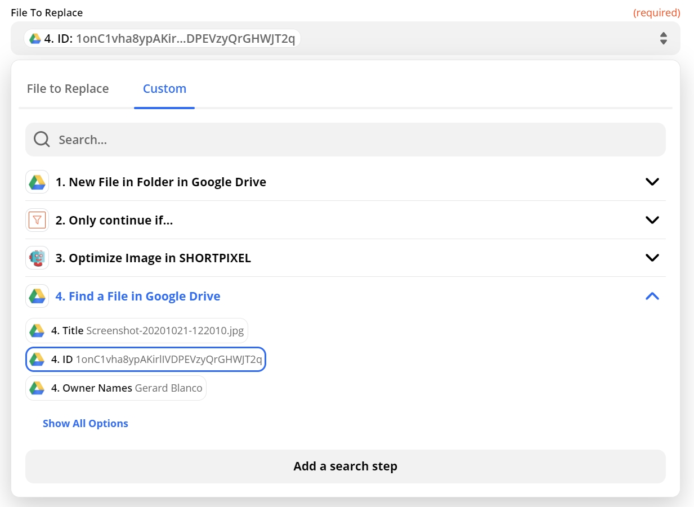Choose the Owner Names Gerard Blanco option

click(x=116, y=388)
